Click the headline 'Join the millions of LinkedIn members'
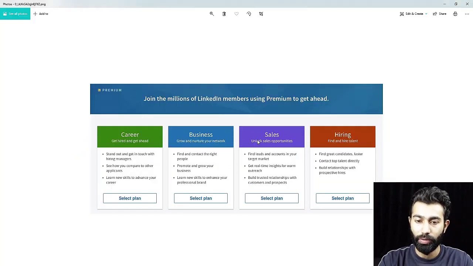The image size is (473, 266). click(236, 99)
